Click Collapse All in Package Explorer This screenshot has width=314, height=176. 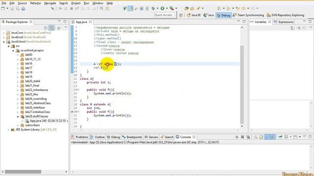46,28
